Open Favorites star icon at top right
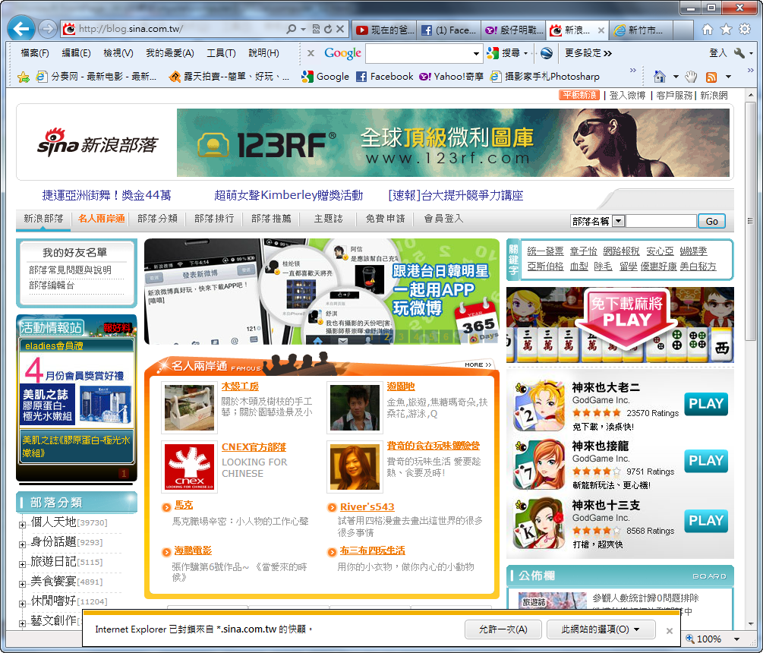763x653 pixels. pyautogui.click(x=726, y=30)
